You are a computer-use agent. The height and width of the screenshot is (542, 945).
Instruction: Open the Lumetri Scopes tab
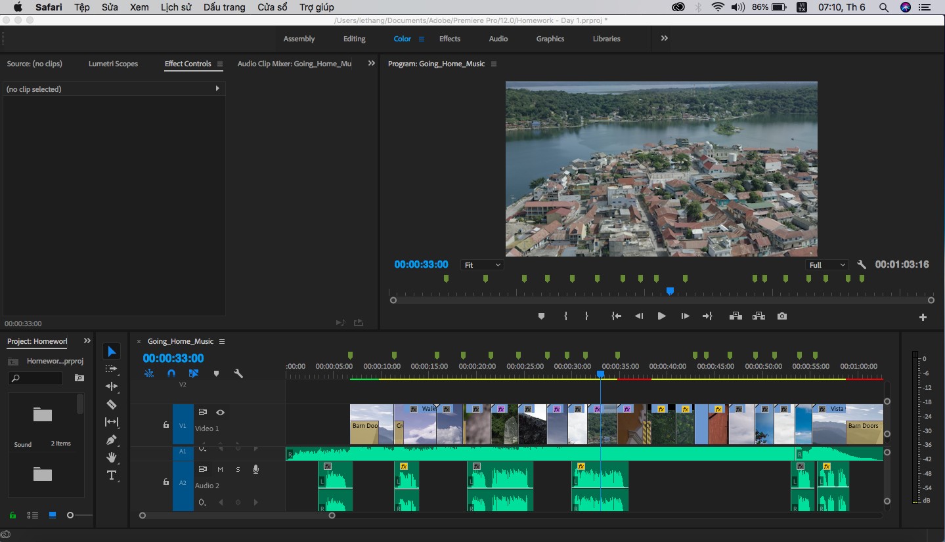click(113, 64)
